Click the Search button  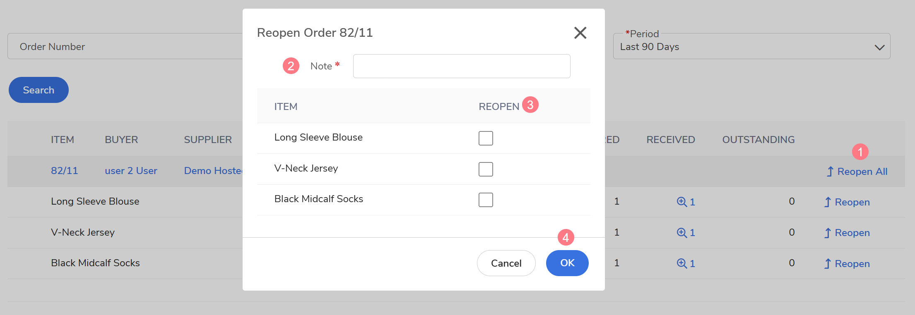[39, 90]
